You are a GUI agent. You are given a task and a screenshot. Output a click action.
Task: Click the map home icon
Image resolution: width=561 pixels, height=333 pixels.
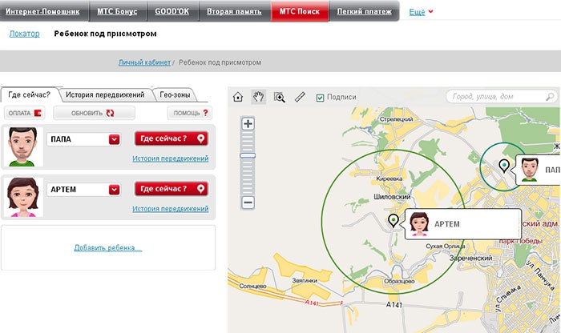point(237,97)
